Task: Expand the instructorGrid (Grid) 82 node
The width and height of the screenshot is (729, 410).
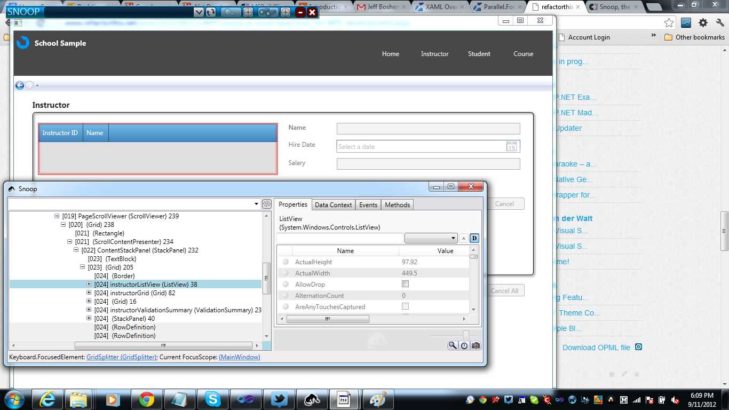Action: (x=89, y=293)
